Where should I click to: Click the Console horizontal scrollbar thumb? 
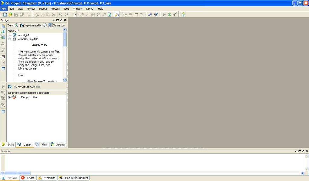pos(17,173)
